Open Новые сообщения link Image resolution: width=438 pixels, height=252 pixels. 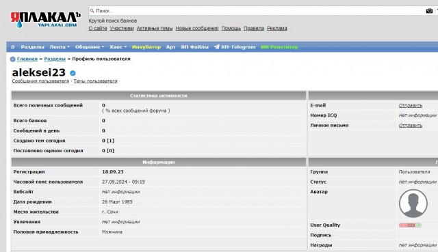click(x=197, y=28)
